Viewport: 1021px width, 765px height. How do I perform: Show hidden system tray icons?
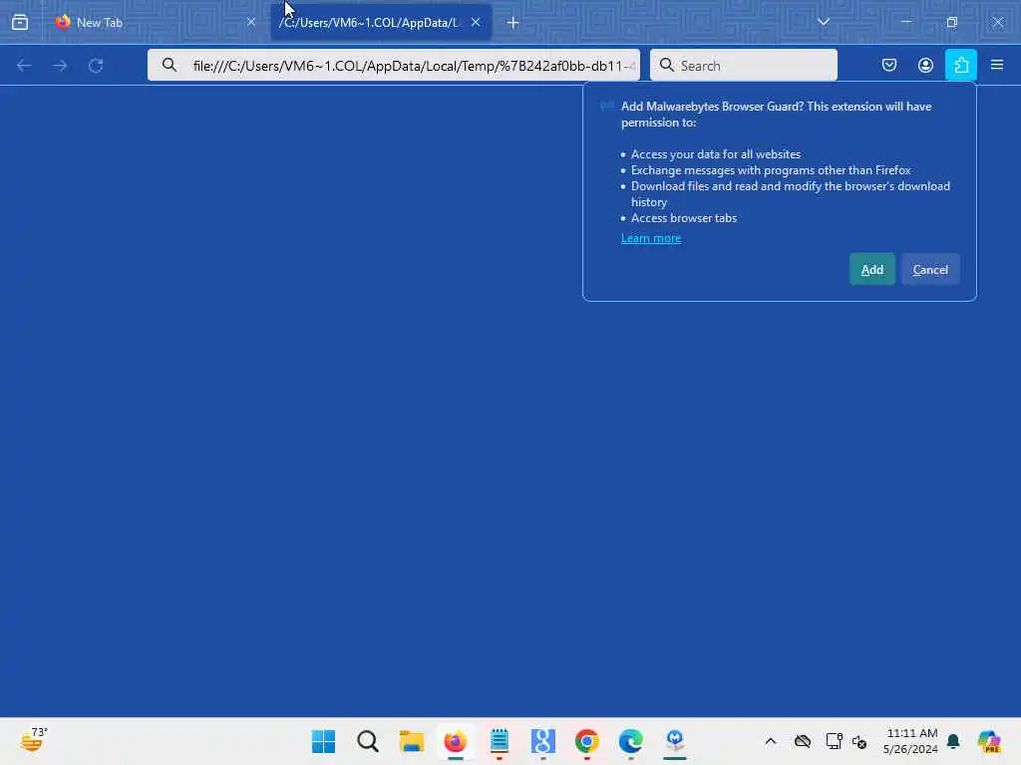771,741
